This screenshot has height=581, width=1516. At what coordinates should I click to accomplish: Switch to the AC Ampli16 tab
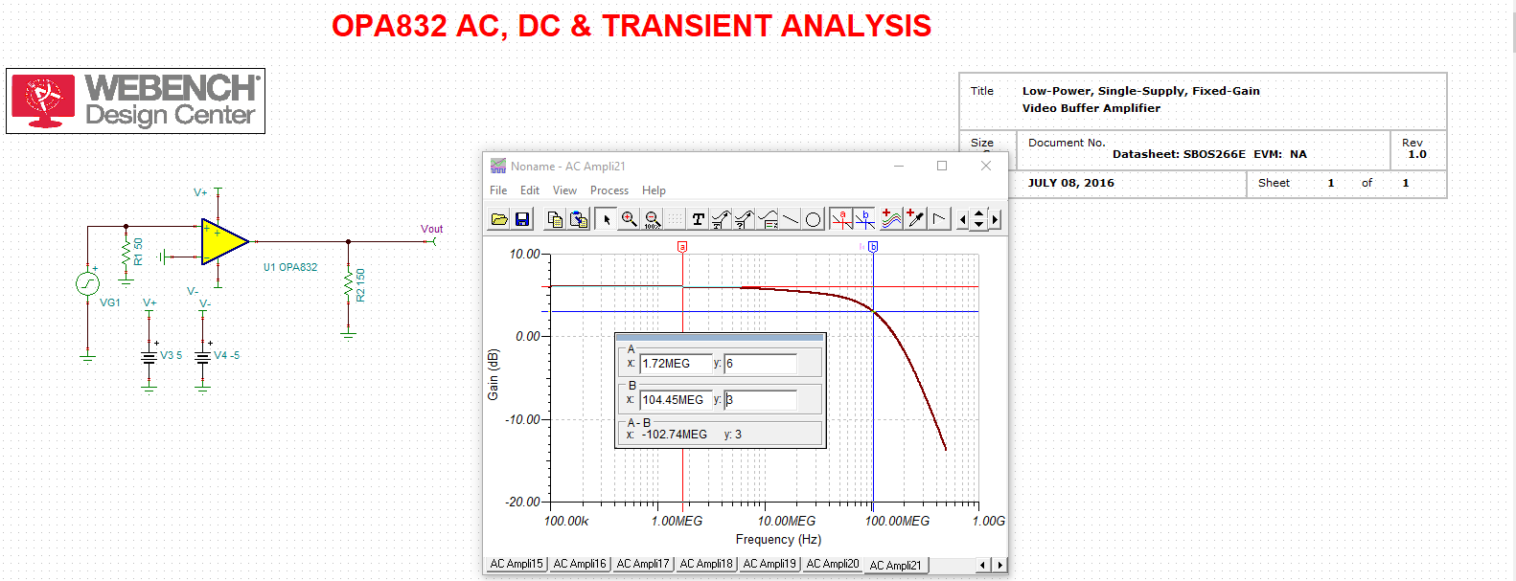pos(580,564)
